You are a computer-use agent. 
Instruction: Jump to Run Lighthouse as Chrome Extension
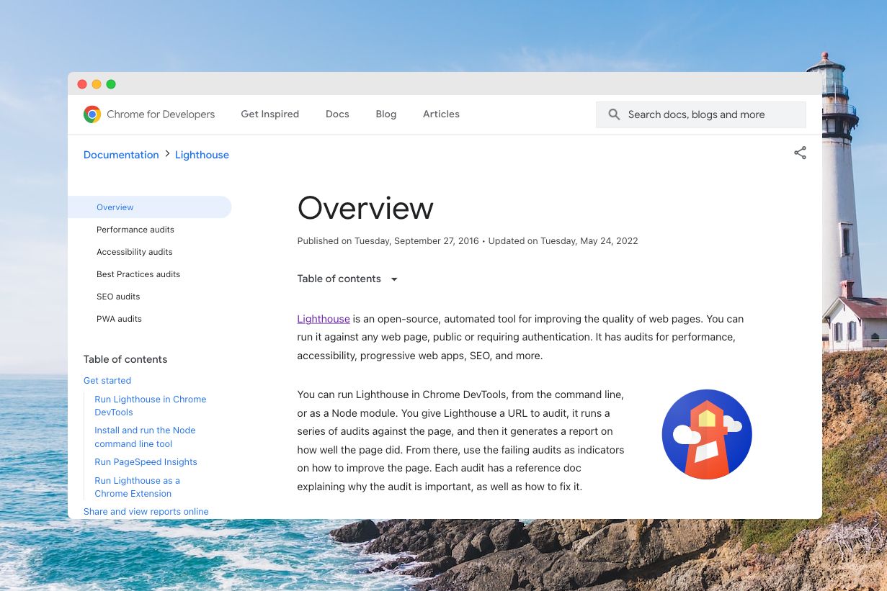(138, 487)
